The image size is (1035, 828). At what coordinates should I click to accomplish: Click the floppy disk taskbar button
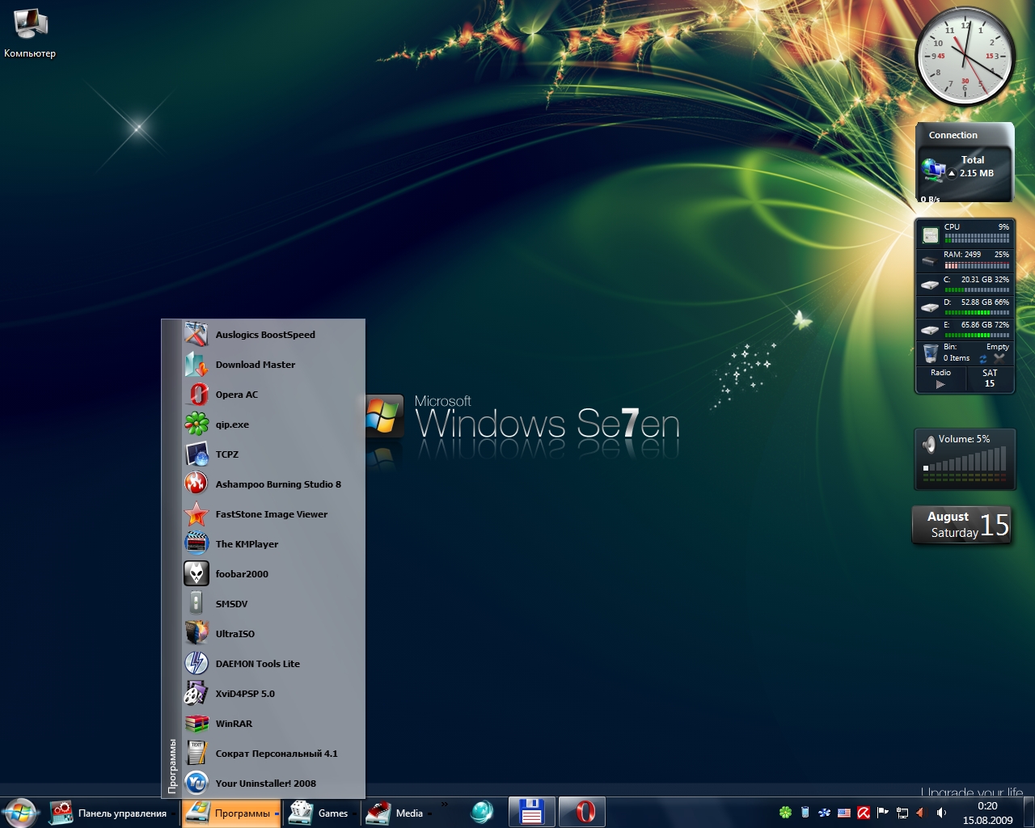point(531,812)
